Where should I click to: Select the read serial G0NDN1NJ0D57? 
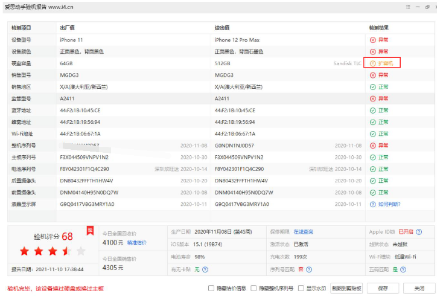point(234,146)
